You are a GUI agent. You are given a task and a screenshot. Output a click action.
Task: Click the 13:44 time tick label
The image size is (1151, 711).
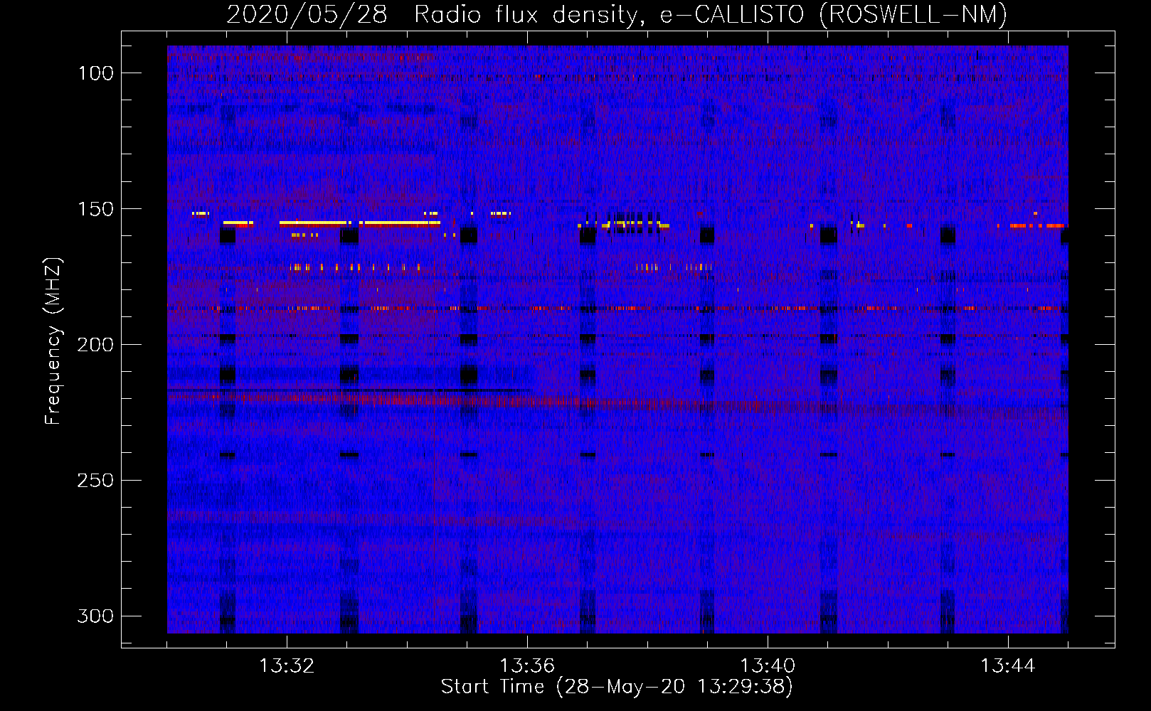click(x=1008, y=666)
